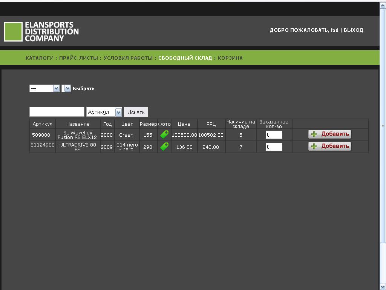
Task: Focus the search text input field
Action: pyautogui.click(x=57, y=112)
